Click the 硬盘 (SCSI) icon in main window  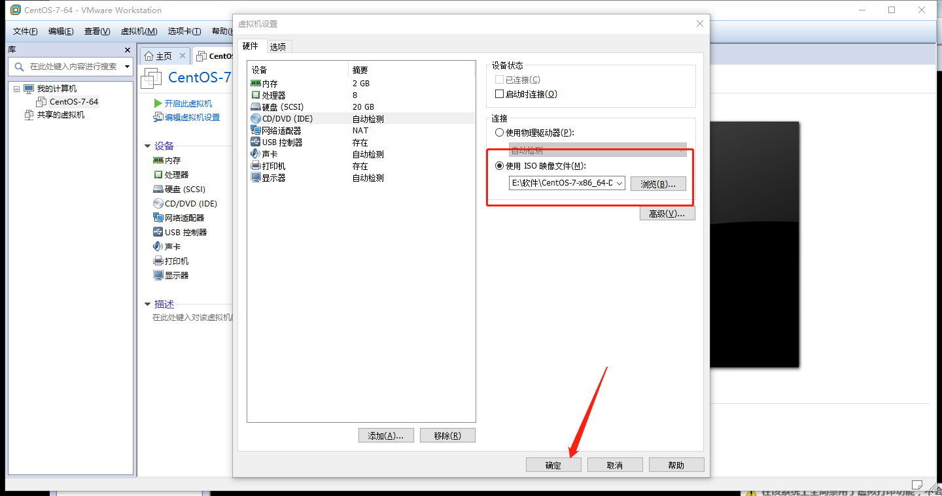(x=158, y=189)
